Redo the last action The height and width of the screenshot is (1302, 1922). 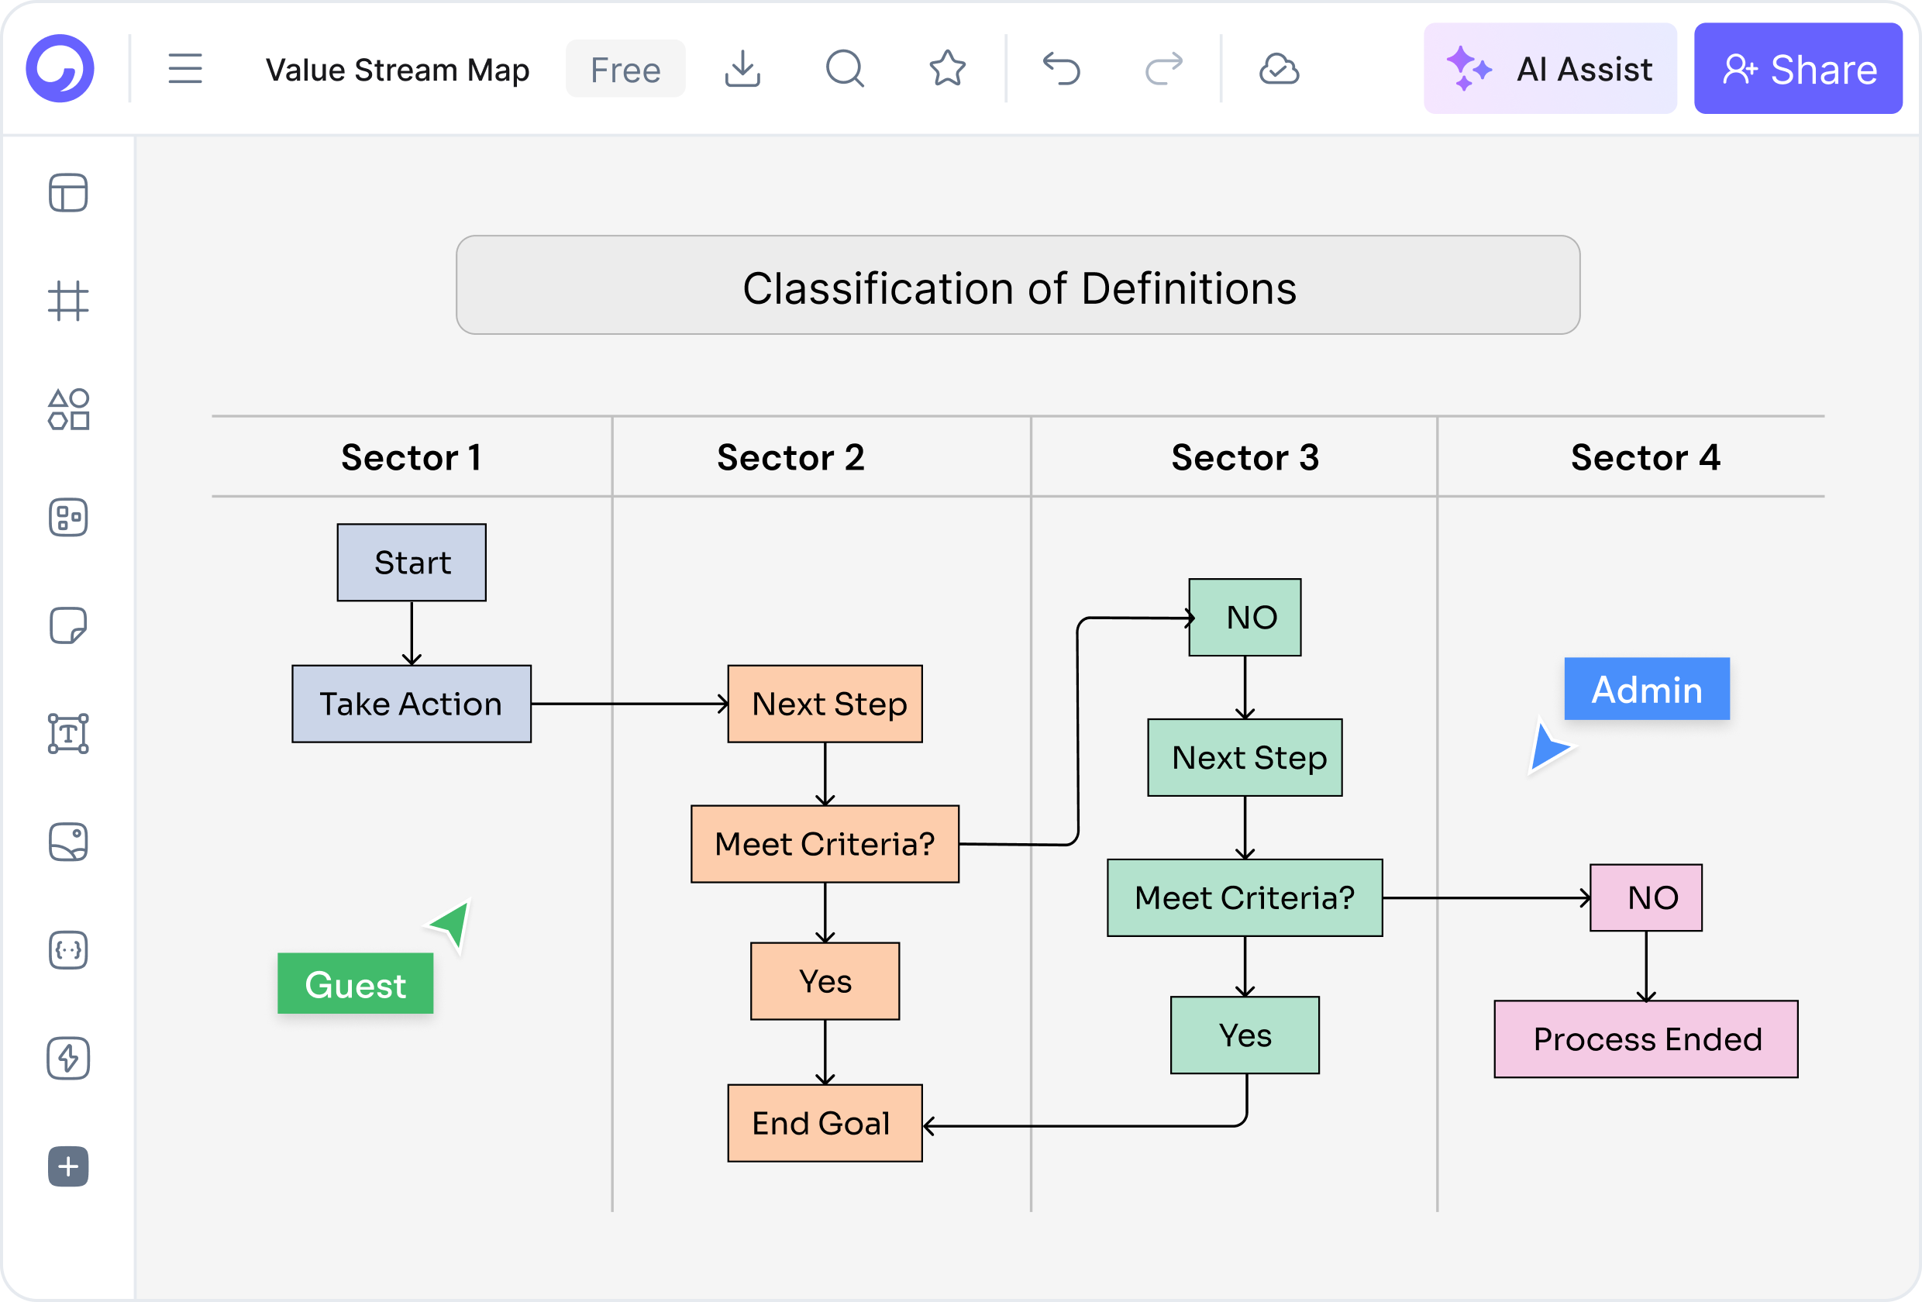[x=1165, y=69]
